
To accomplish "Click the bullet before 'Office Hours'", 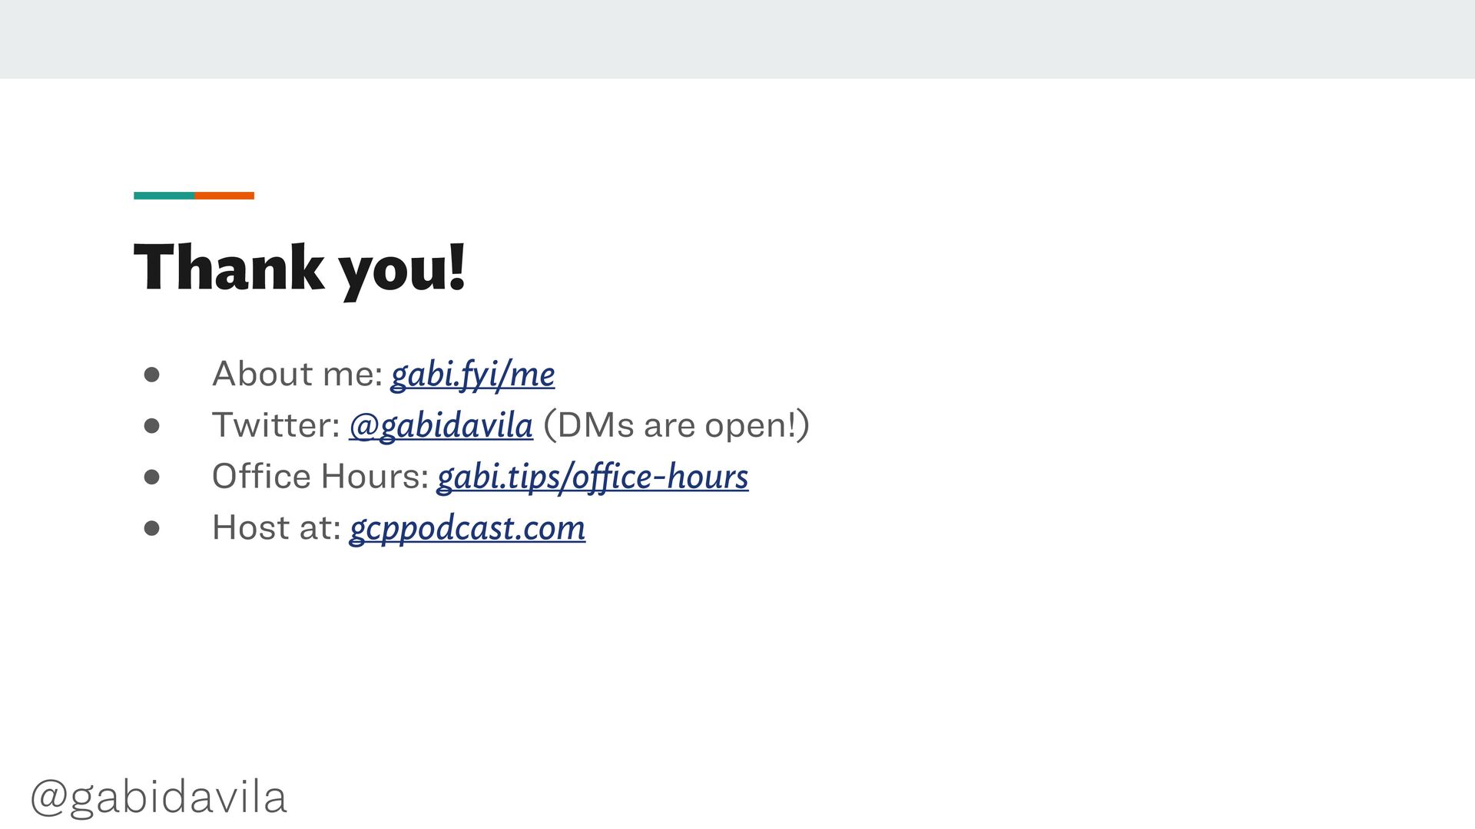I will [151, 477].
